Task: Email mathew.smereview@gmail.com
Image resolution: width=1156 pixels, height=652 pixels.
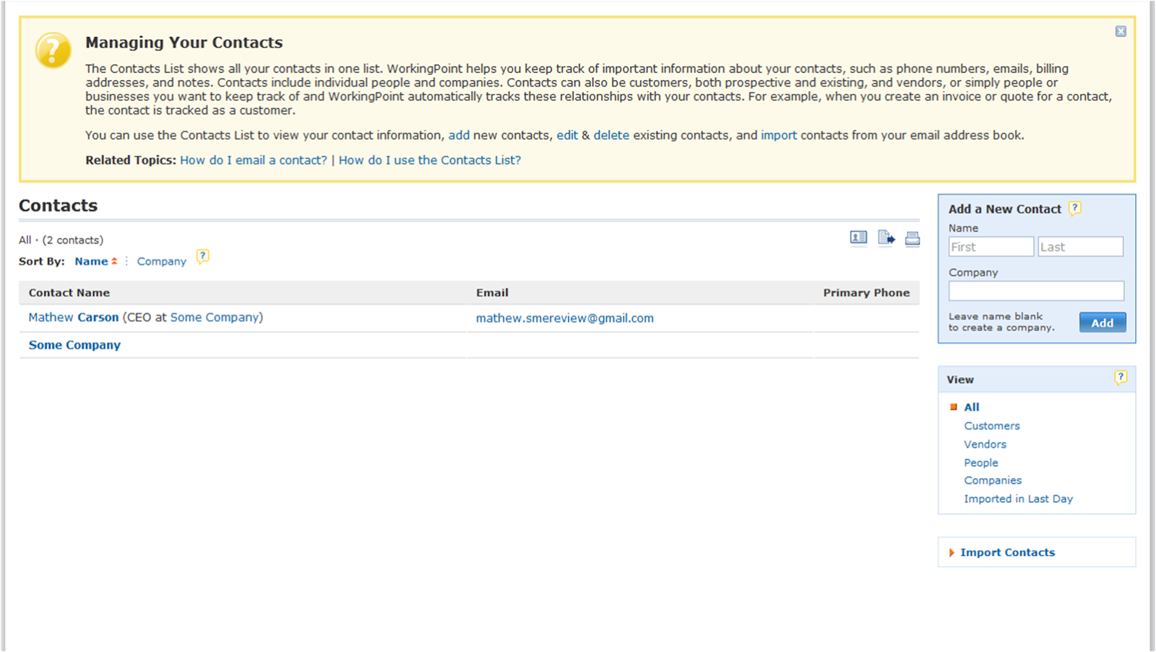Action: [x=564, y=318]
